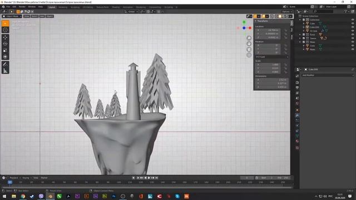Open the Texture properties tab
Viewport: 356px width, 200px height.
[x=297, y=148]
